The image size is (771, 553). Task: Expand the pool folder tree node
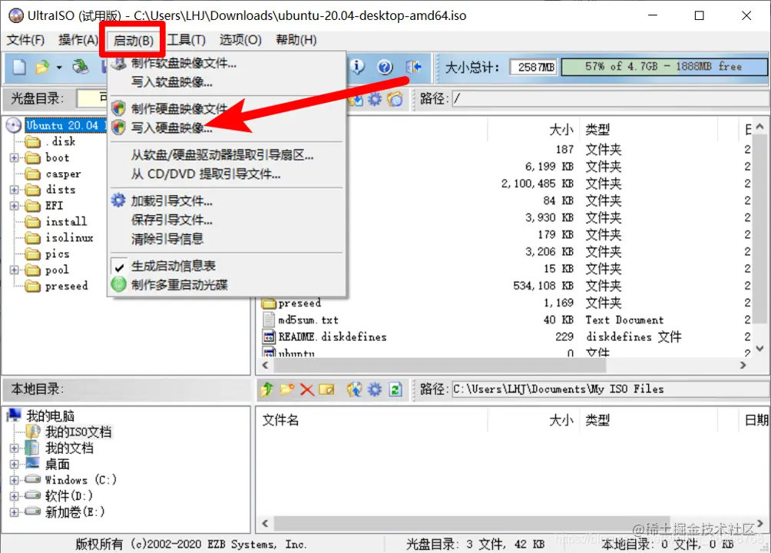point(15,270)
